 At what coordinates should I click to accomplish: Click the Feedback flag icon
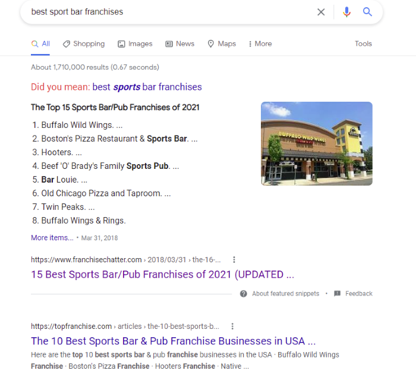coord(337,294)
